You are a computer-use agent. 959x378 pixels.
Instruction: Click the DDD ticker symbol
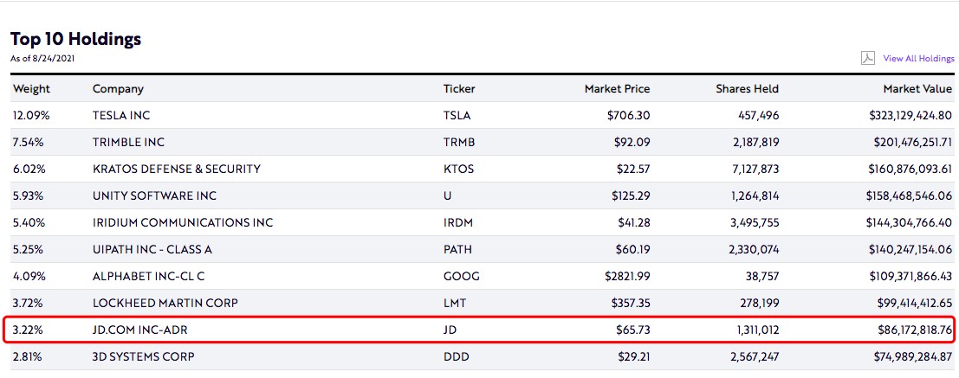[x=457, y=356]
